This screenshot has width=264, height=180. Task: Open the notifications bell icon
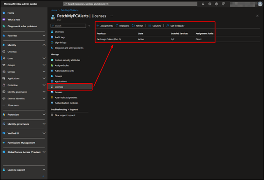tap(203, 4)
